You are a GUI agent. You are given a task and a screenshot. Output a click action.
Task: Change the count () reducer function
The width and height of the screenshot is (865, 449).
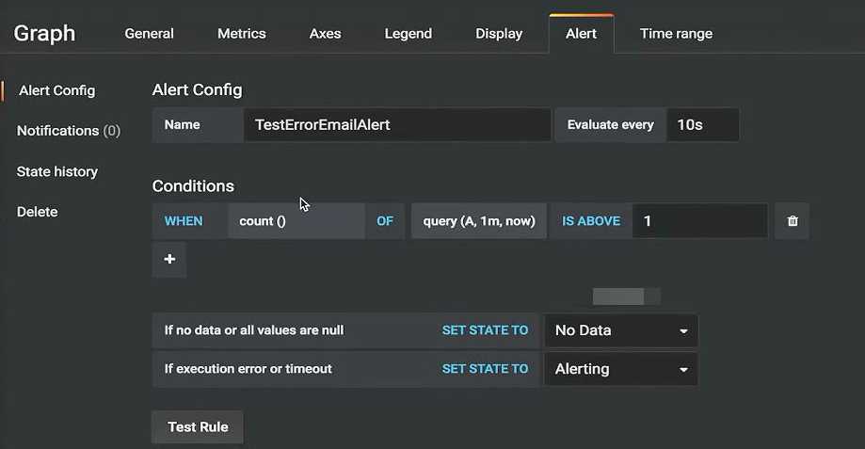pos(296,221)
